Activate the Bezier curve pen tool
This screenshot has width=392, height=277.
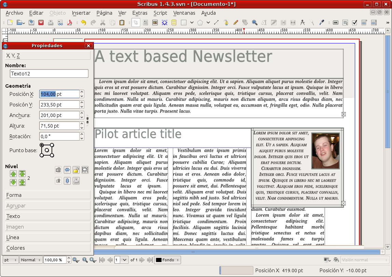(226, 23)
